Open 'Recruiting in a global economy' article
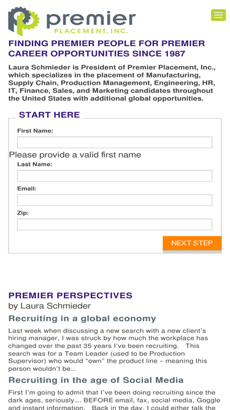This screenshot has height=410, width=230. point(82,318)
